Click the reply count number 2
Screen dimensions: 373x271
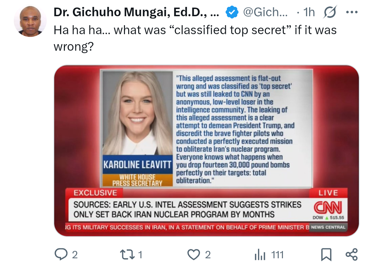tap(75, 255)
